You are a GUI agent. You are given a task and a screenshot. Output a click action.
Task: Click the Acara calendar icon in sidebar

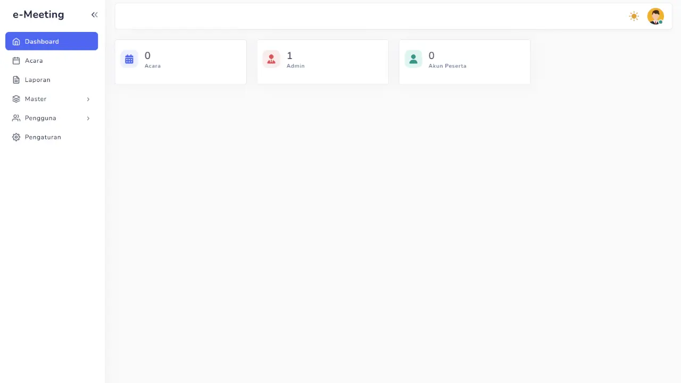coord(16,61)
